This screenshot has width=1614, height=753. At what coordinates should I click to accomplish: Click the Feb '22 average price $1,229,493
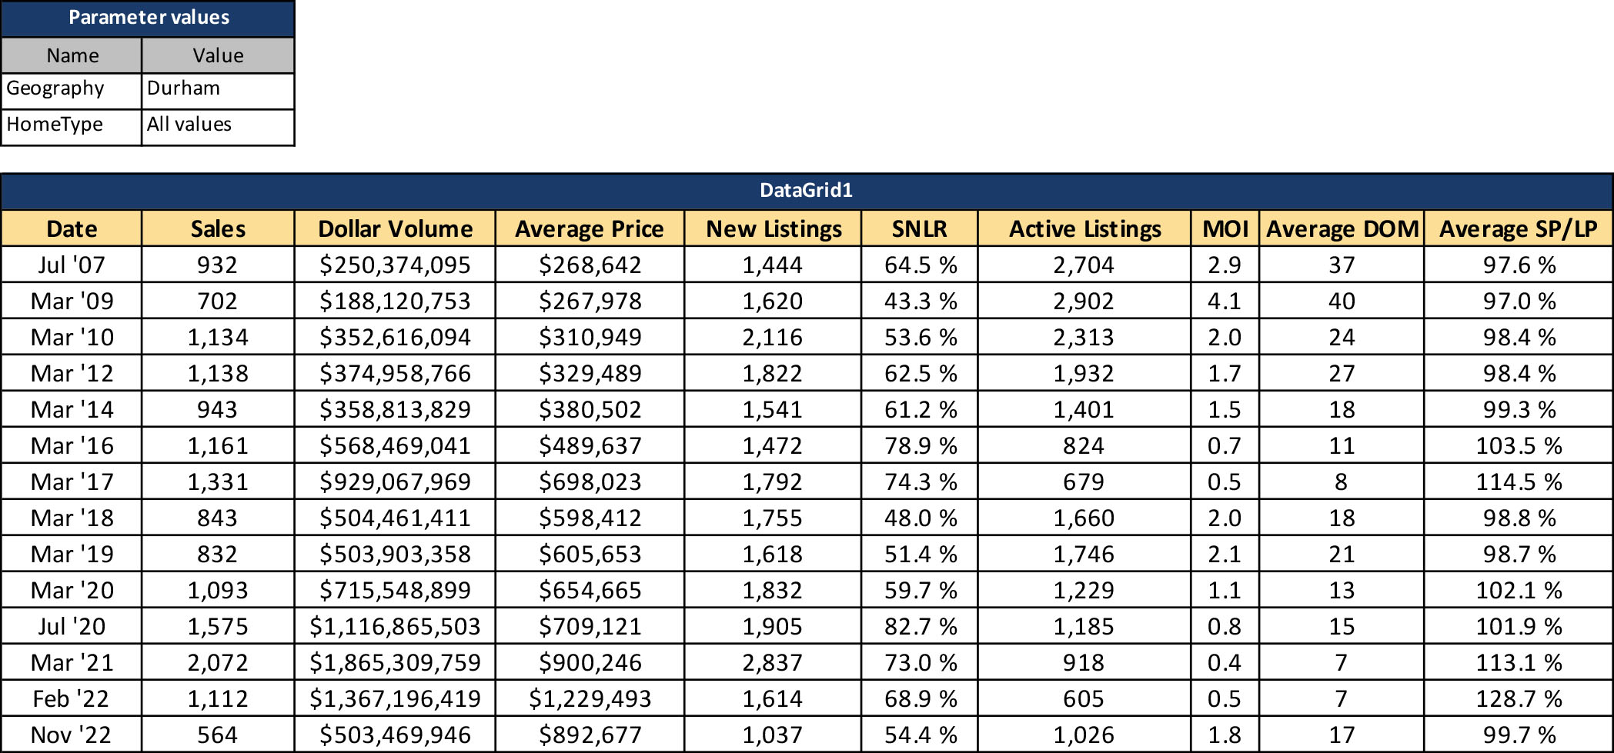point(590,698)
